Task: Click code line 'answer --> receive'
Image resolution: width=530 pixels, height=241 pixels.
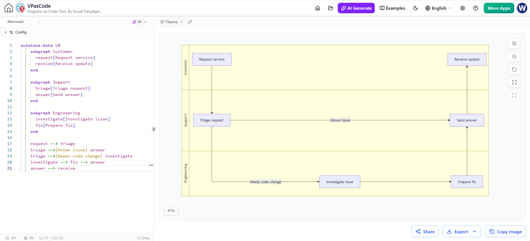Action: point(53,168)
